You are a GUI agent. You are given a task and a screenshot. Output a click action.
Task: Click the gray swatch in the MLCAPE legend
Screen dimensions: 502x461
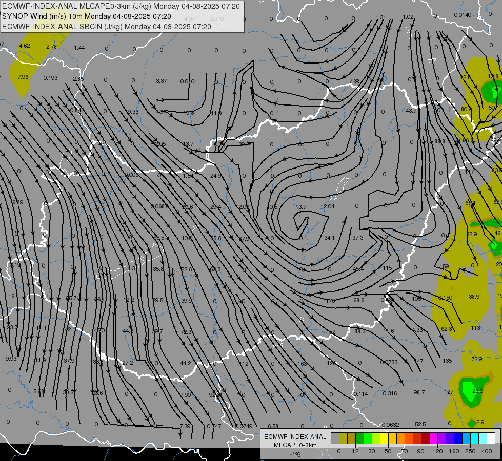335,438
